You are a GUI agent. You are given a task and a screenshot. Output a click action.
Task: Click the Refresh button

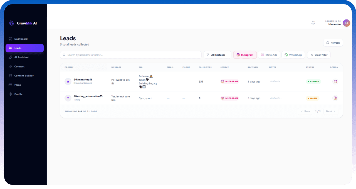coord(333,43)
